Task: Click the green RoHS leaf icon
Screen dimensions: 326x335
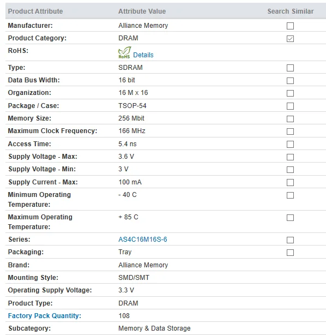Action: 124,52
